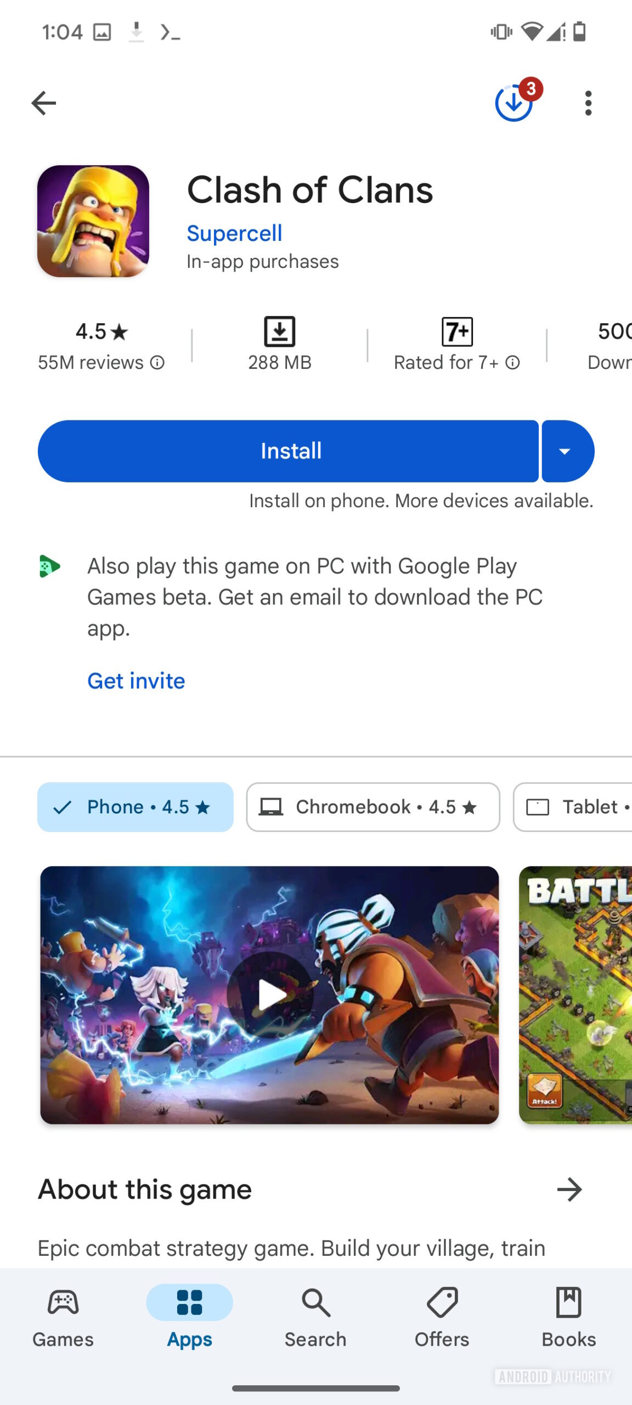Open the three-dot overflow menu
The image size is (632, 1405).
click(588, 103)
